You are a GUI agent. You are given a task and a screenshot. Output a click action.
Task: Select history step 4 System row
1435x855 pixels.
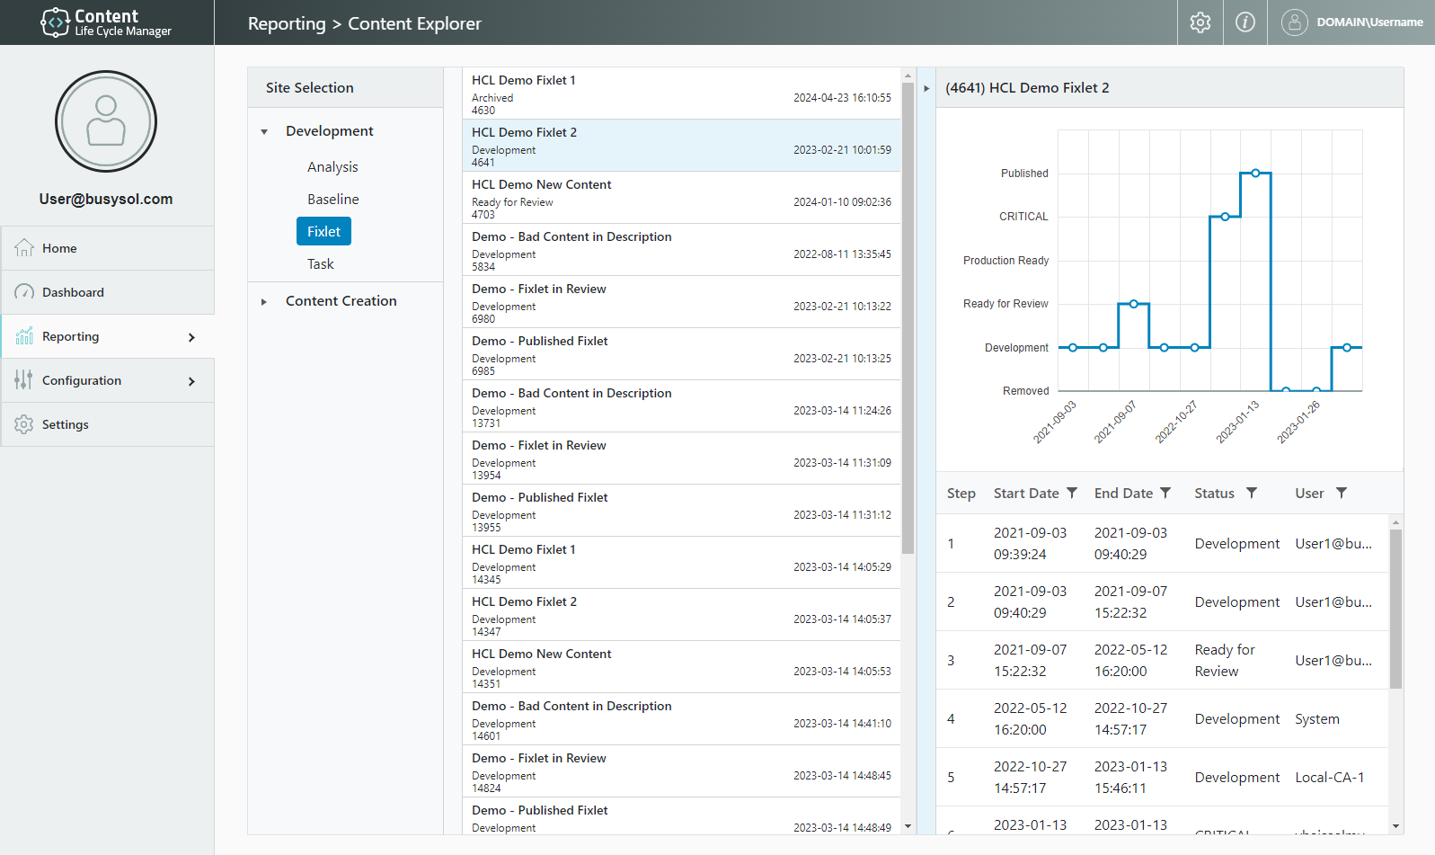(1162, 718)
